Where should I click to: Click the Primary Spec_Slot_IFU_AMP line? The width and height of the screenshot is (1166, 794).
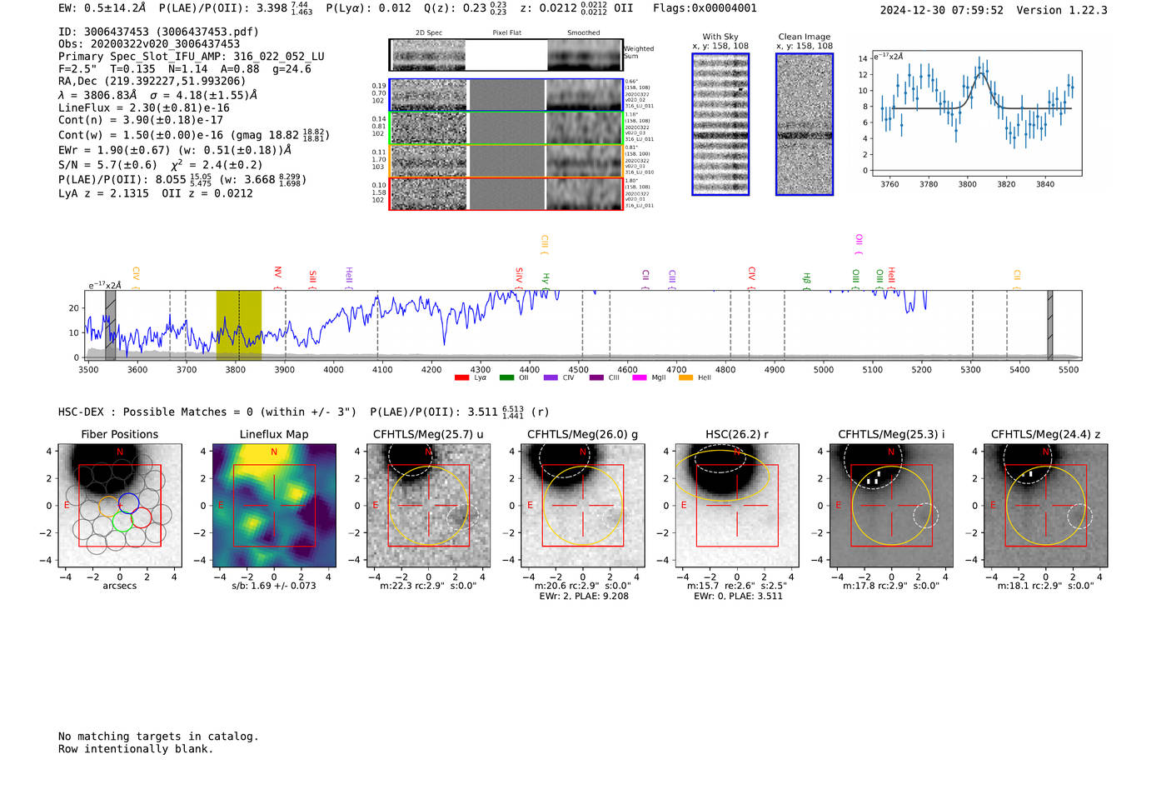[192, 57]
